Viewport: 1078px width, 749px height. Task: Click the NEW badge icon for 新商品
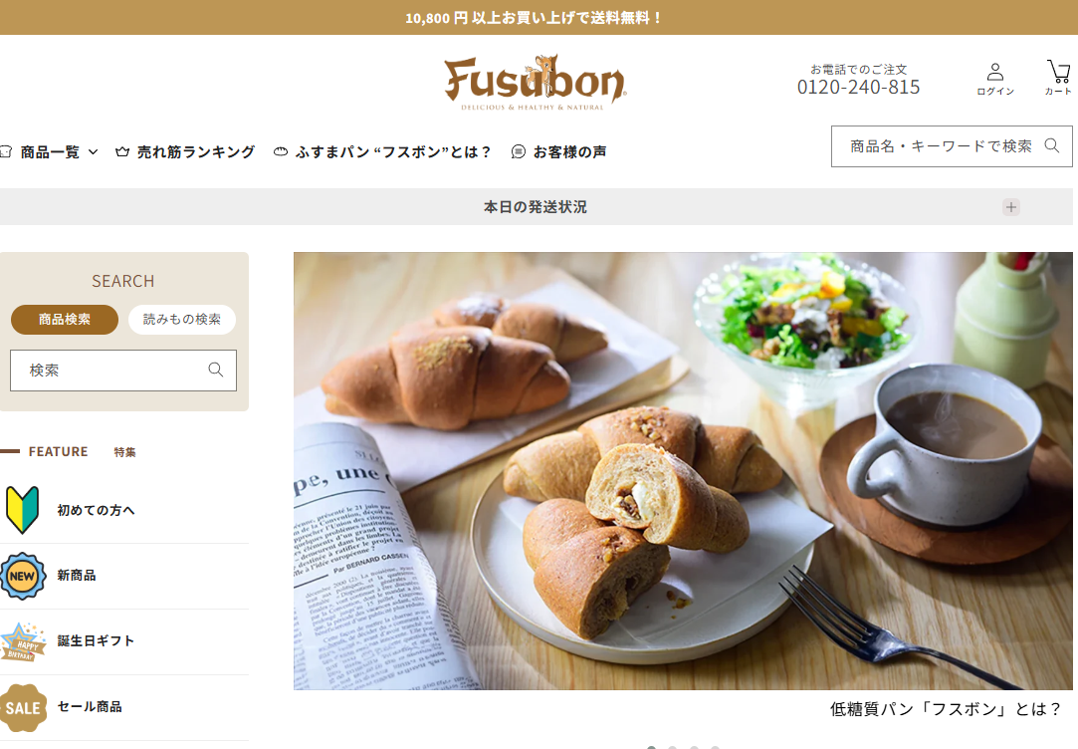click(x=22, y=576)
